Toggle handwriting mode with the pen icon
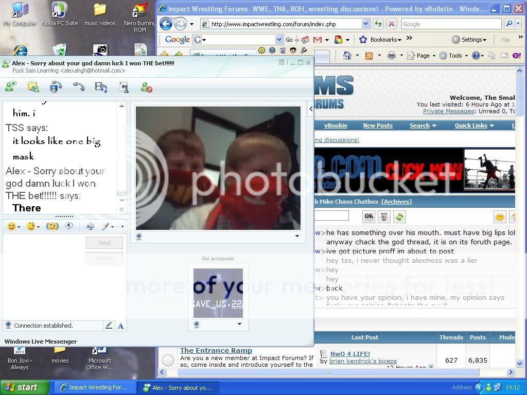The width and height of the screenshot is (527, 395). coord(109,326)
